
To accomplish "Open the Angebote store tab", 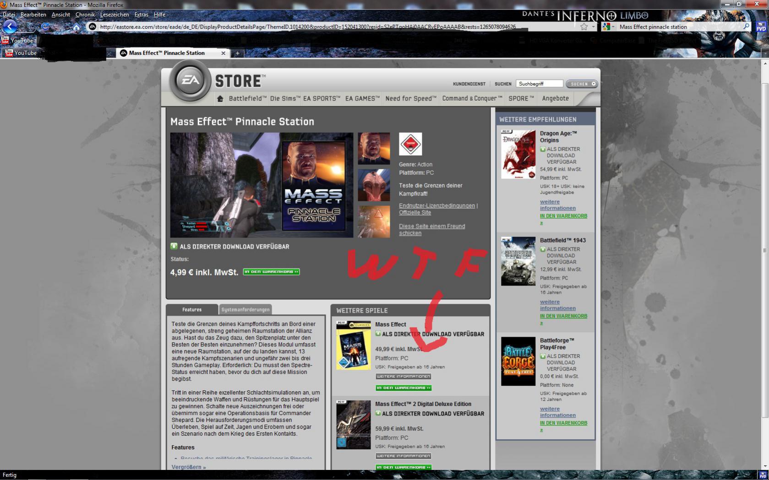I will click(x=556, y=98).
